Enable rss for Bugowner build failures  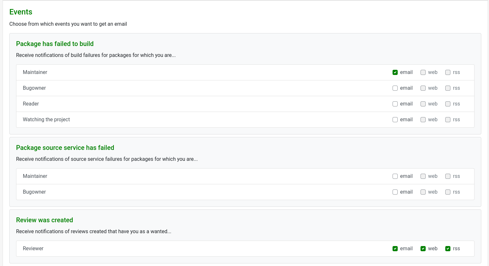point(448,88)
